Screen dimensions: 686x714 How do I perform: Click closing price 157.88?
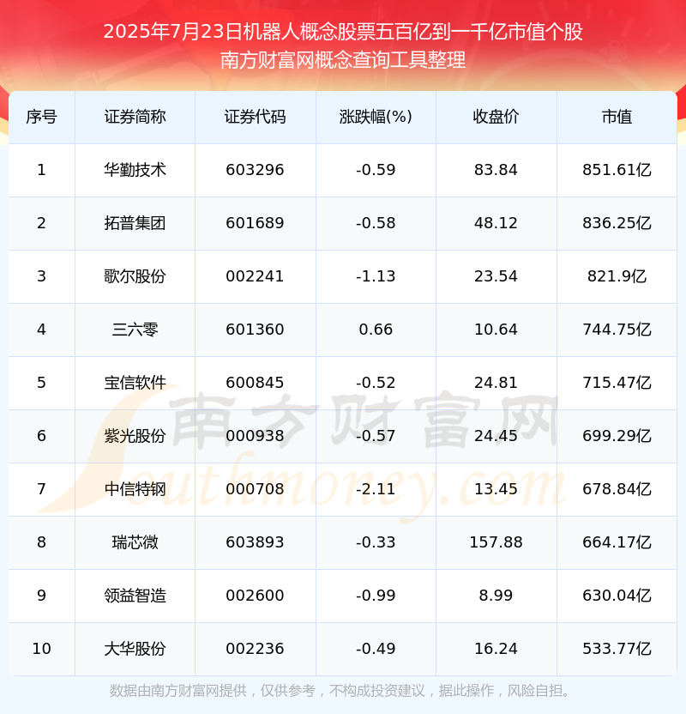(496, 542)
